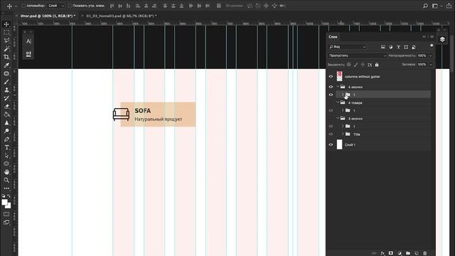Hide the '4 иконки' group
The height and width of the screenshot is (256, 455).
tap(331, 87)
